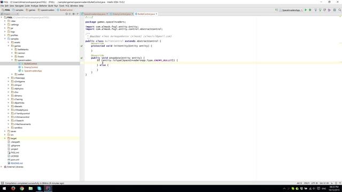Open Windows Start button
342x192 pixels.
point(4,188)
